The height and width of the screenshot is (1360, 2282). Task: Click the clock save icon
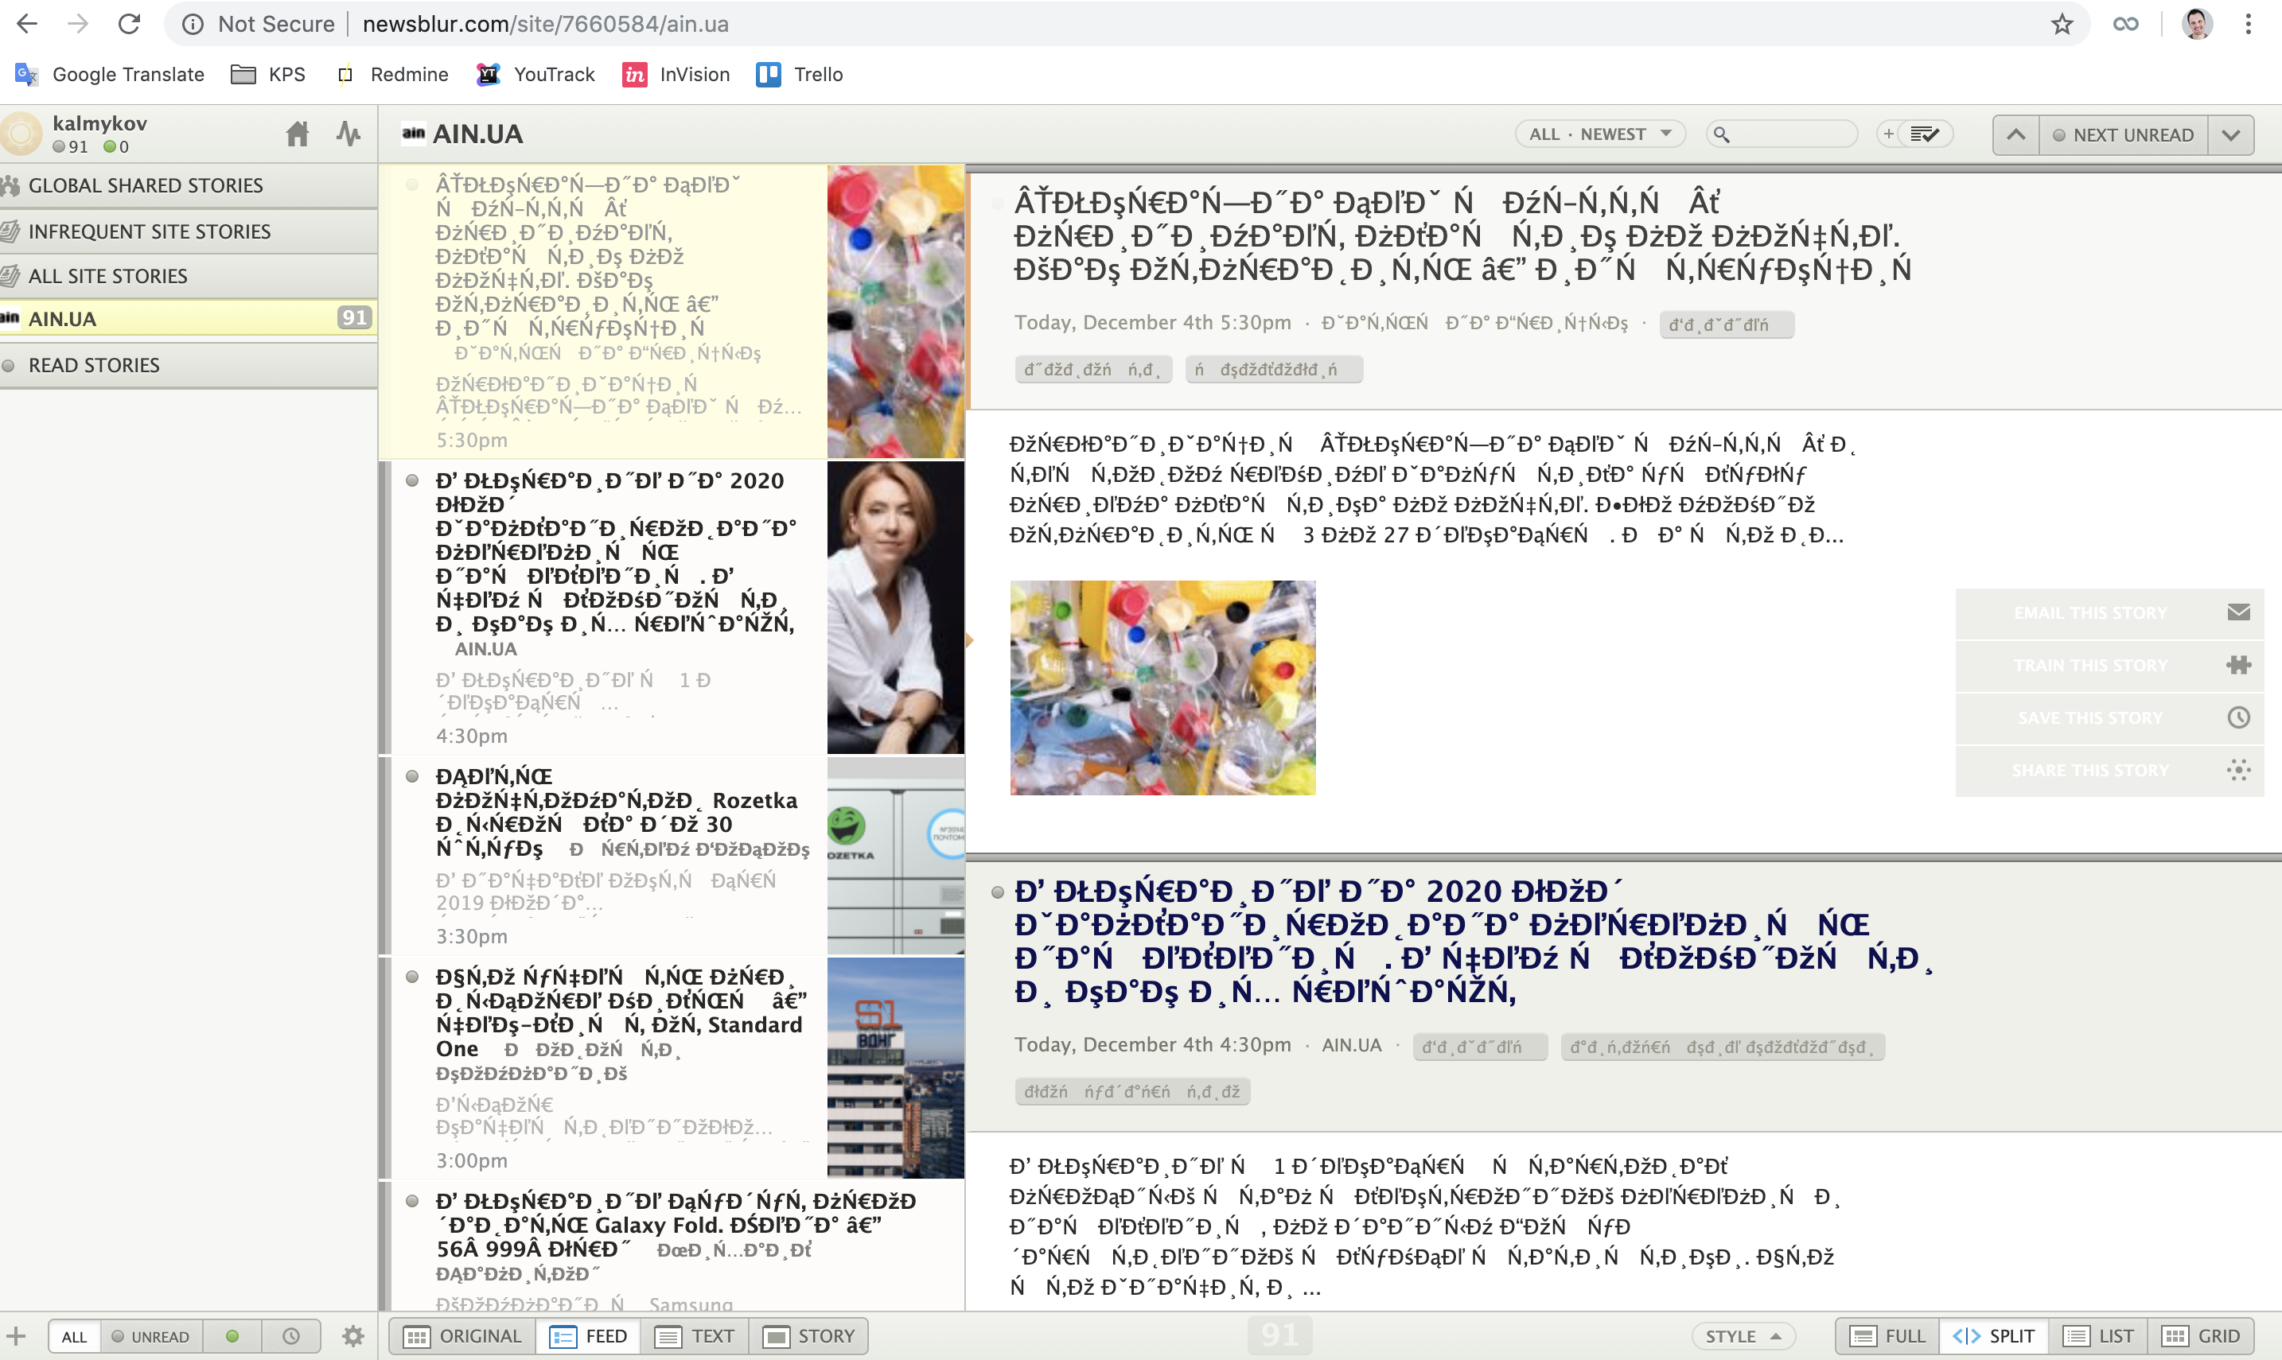[2238, 717]
